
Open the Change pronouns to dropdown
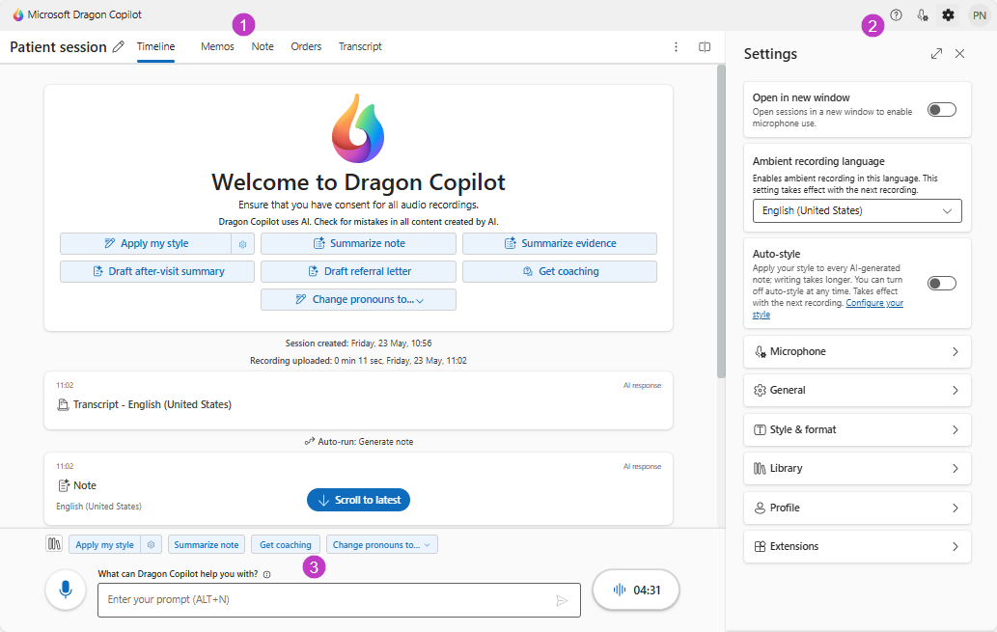click(x=358, y=299)
